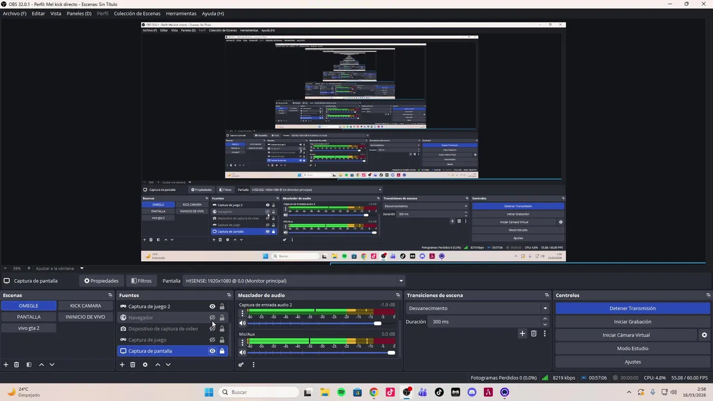Mute the Mic/Aux channel
The height and width of the screenshot is (401, 713).
point(242,353)
